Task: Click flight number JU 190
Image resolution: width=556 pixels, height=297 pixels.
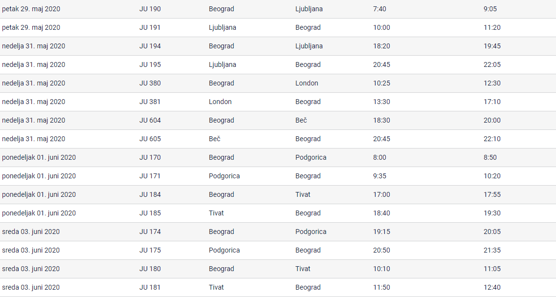Action: click(150, 9)
